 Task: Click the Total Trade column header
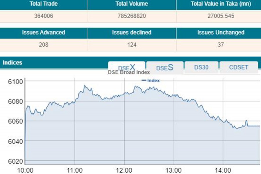pos(43,4)
